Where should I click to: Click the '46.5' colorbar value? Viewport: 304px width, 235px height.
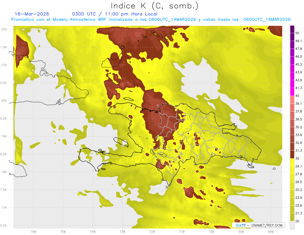tap(299, 57)
